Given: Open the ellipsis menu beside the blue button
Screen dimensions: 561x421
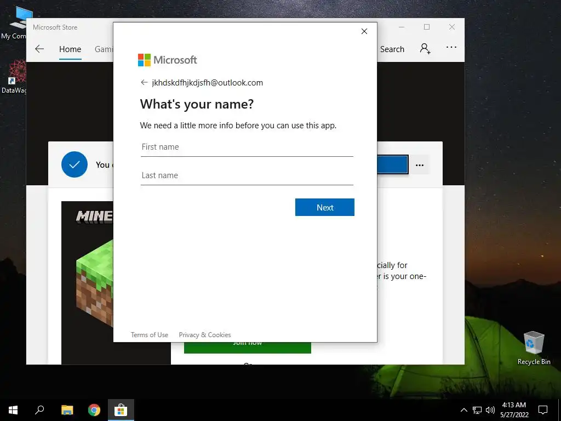Looking at the screenshot, I should coord(420,165).
